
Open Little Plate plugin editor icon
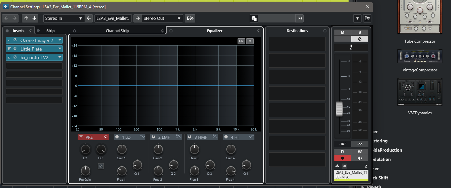15,49
